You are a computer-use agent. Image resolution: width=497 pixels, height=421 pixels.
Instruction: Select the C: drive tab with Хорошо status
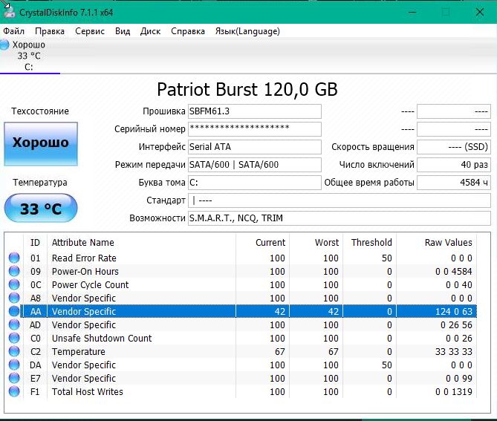pyautogui.click(x=30, y=56)
